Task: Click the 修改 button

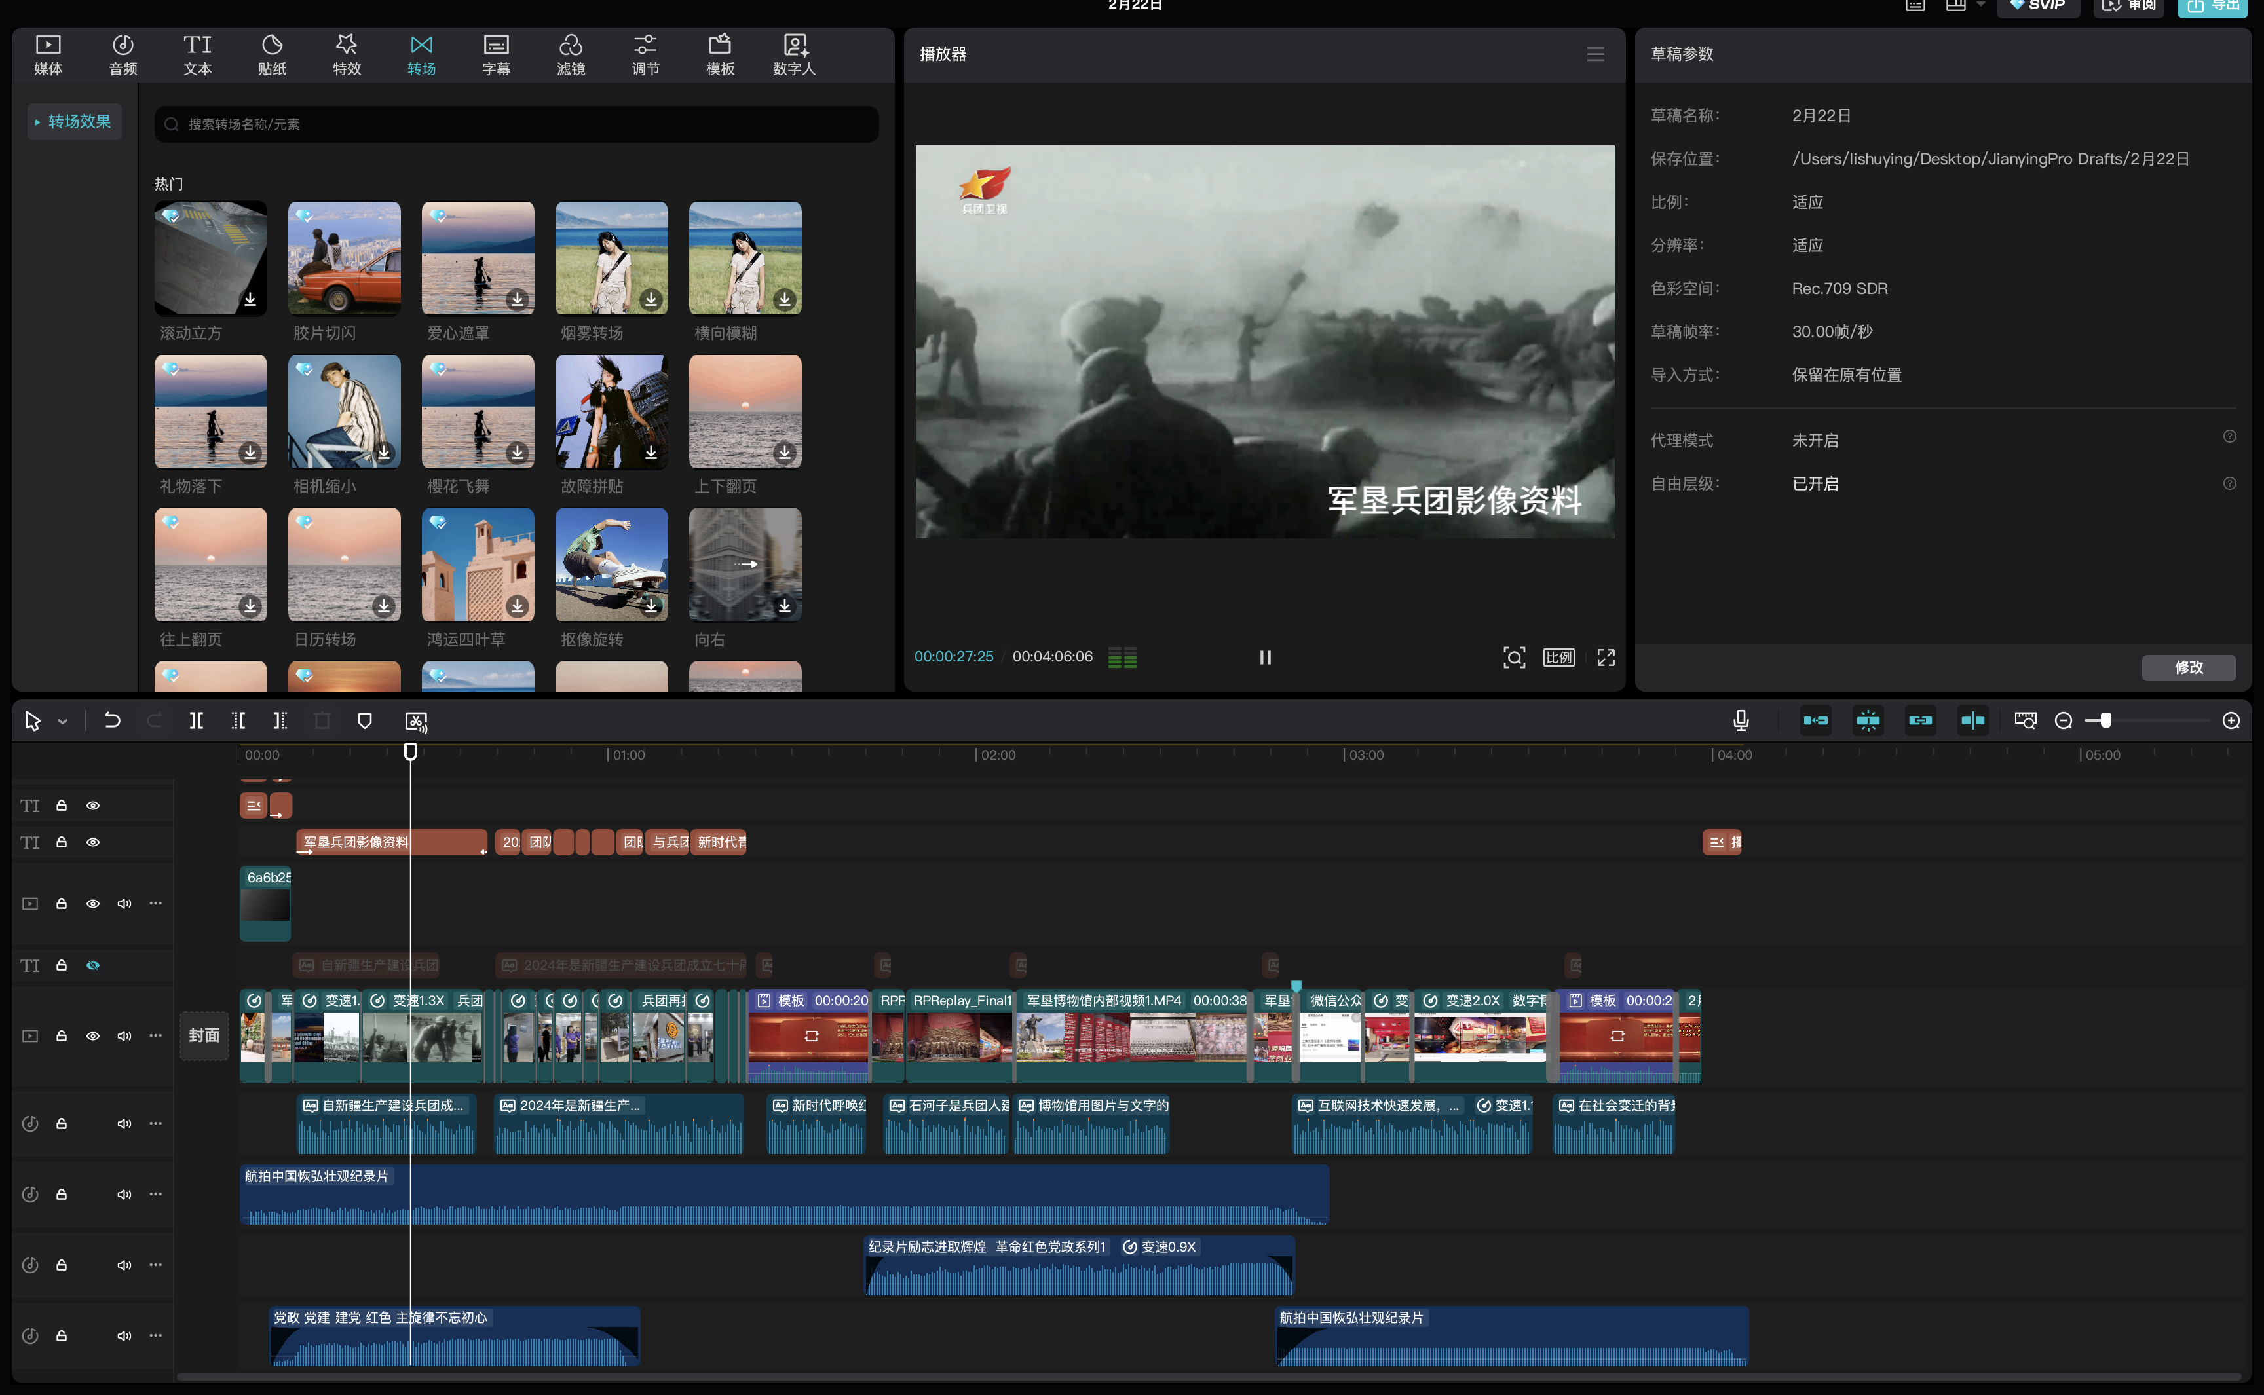Action: (2189, 667)
